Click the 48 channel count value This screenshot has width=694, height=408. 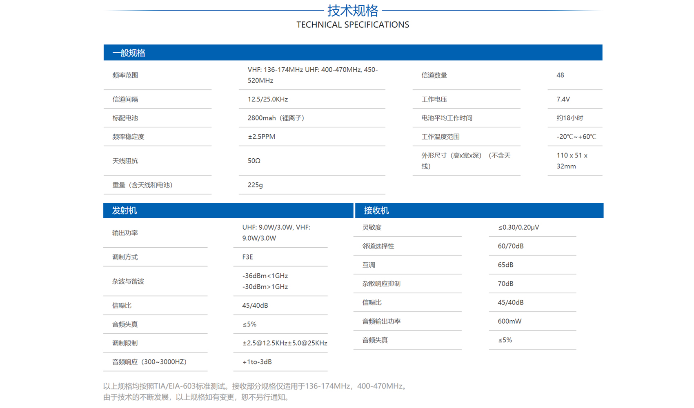click(x=560, y=75)
